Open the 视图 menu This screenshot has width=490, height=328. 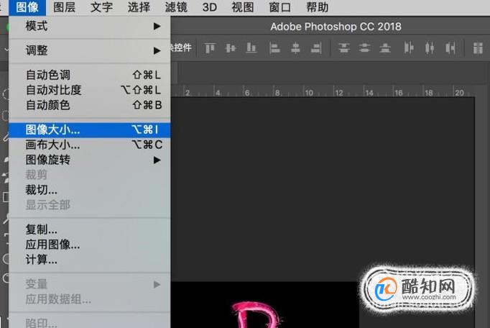[x=243, y=7]
